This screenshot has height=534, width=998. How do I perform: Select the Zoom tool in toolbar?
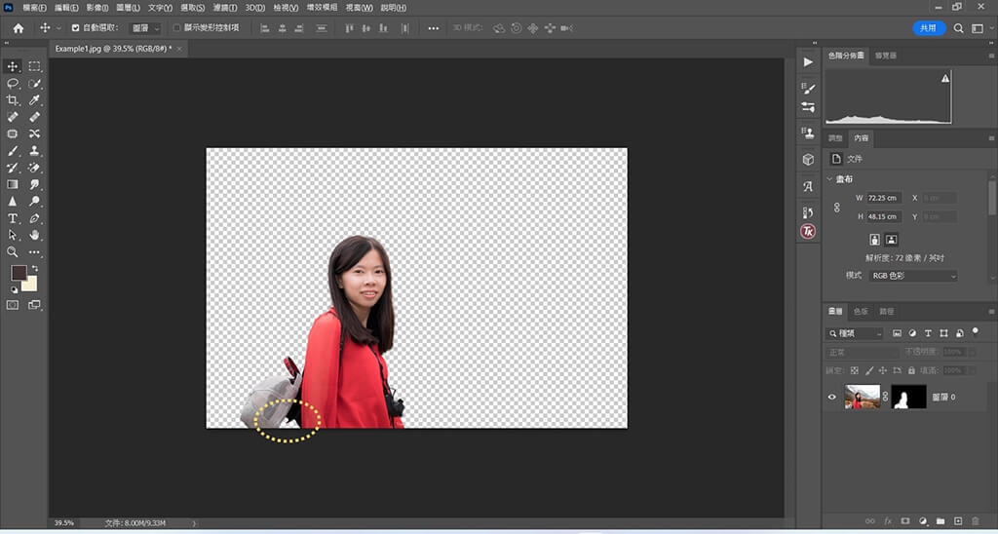pyautogui.click(x=12, y=252)
